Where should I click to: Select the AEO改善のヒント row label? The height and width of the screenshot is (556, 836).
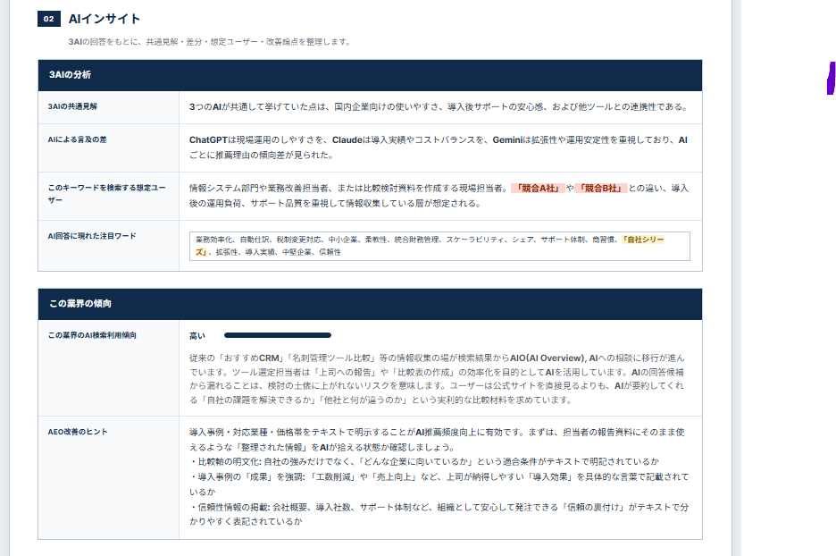coord(78,432)
